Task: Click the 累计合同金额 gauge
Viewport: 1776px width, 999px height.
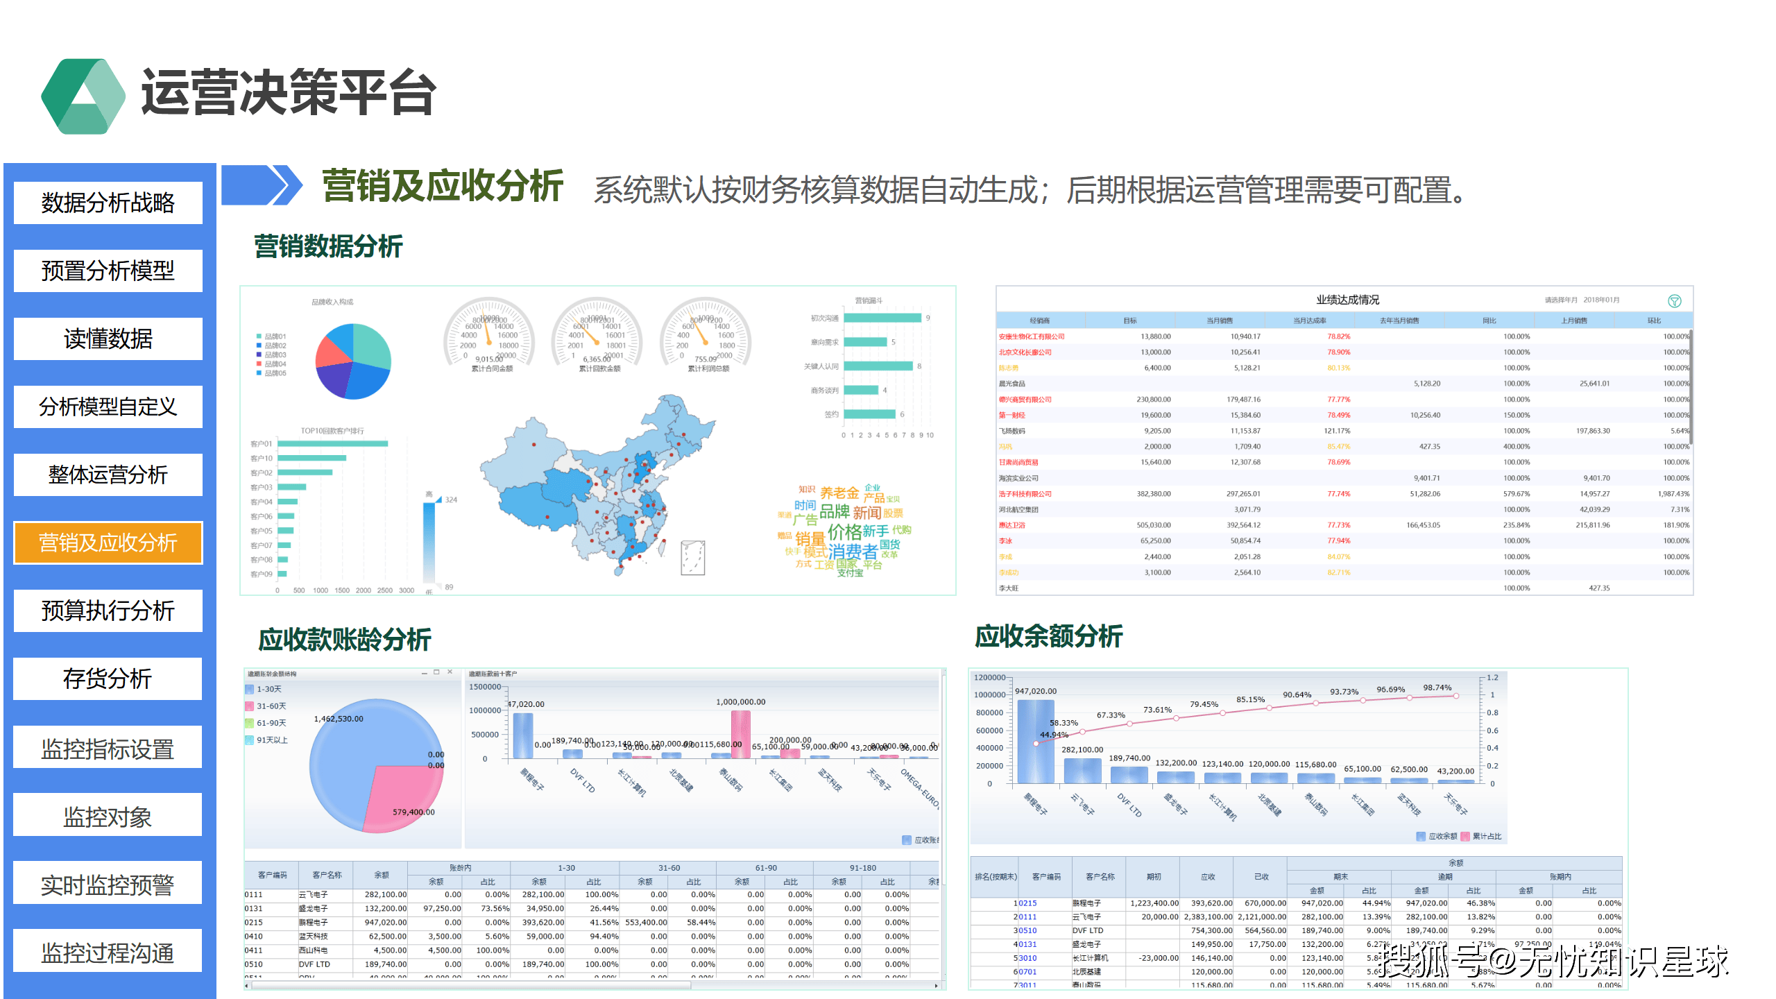Action: tap(490, 333)
